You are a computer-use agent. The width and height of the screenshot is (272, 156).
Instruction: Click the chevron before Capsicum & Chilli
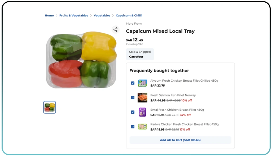(112, 15)
